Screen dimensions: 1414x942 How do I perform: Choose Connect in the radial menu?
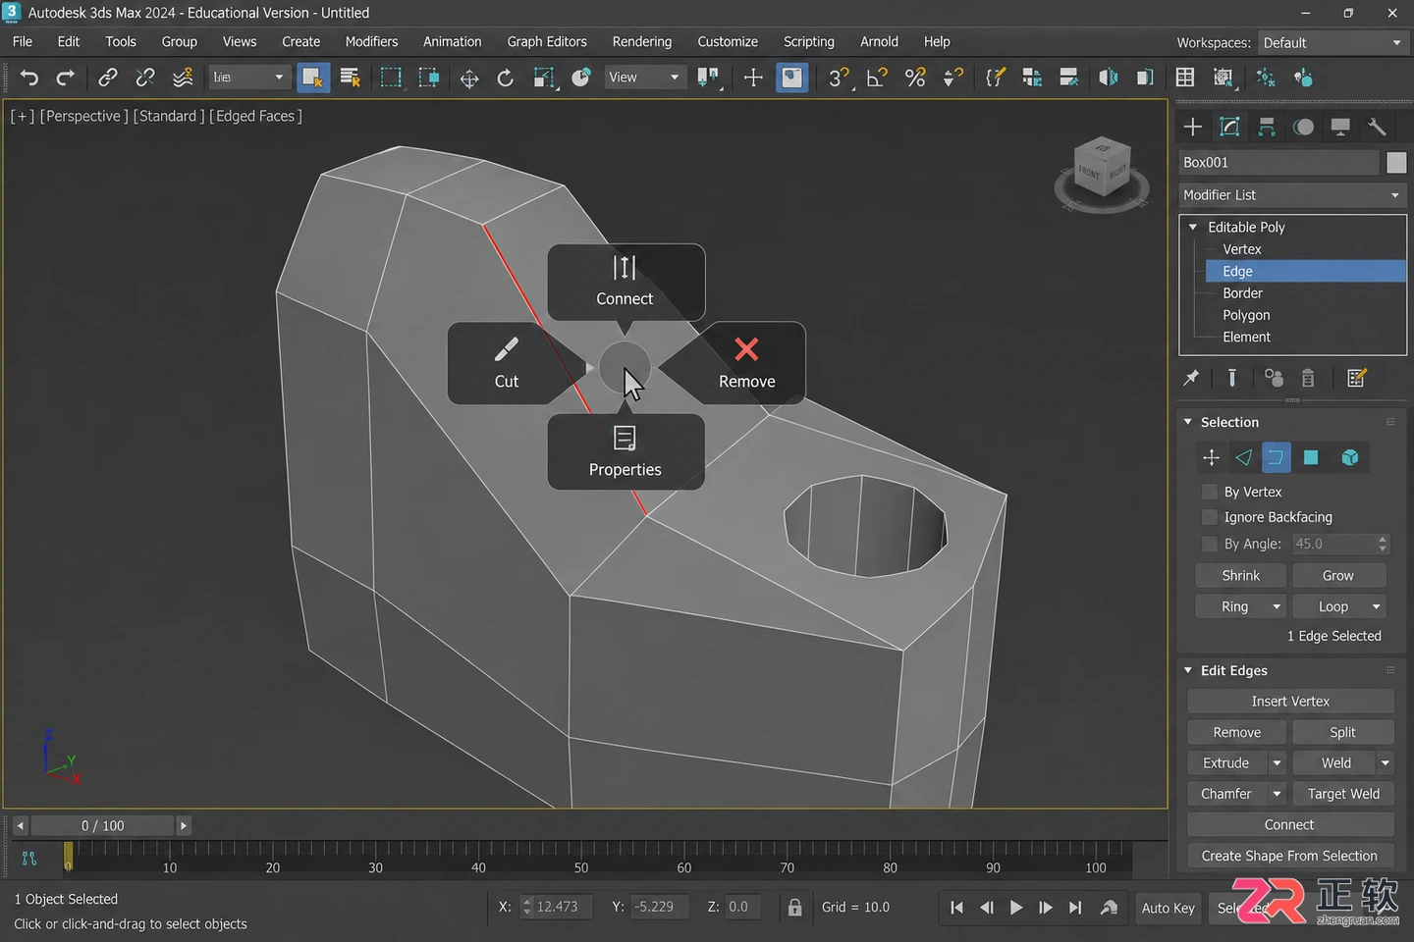[x=625, y=282]
